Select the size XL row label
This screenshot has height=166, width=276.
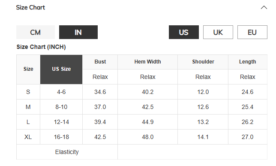click(28, 137)
